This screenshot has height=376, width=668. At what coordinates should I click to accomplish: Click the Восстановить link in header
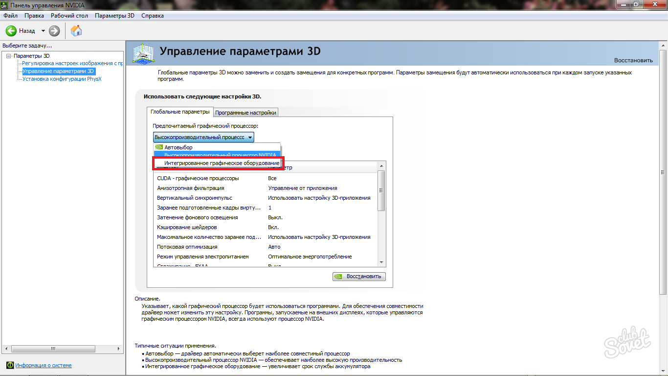coord(633,60)
